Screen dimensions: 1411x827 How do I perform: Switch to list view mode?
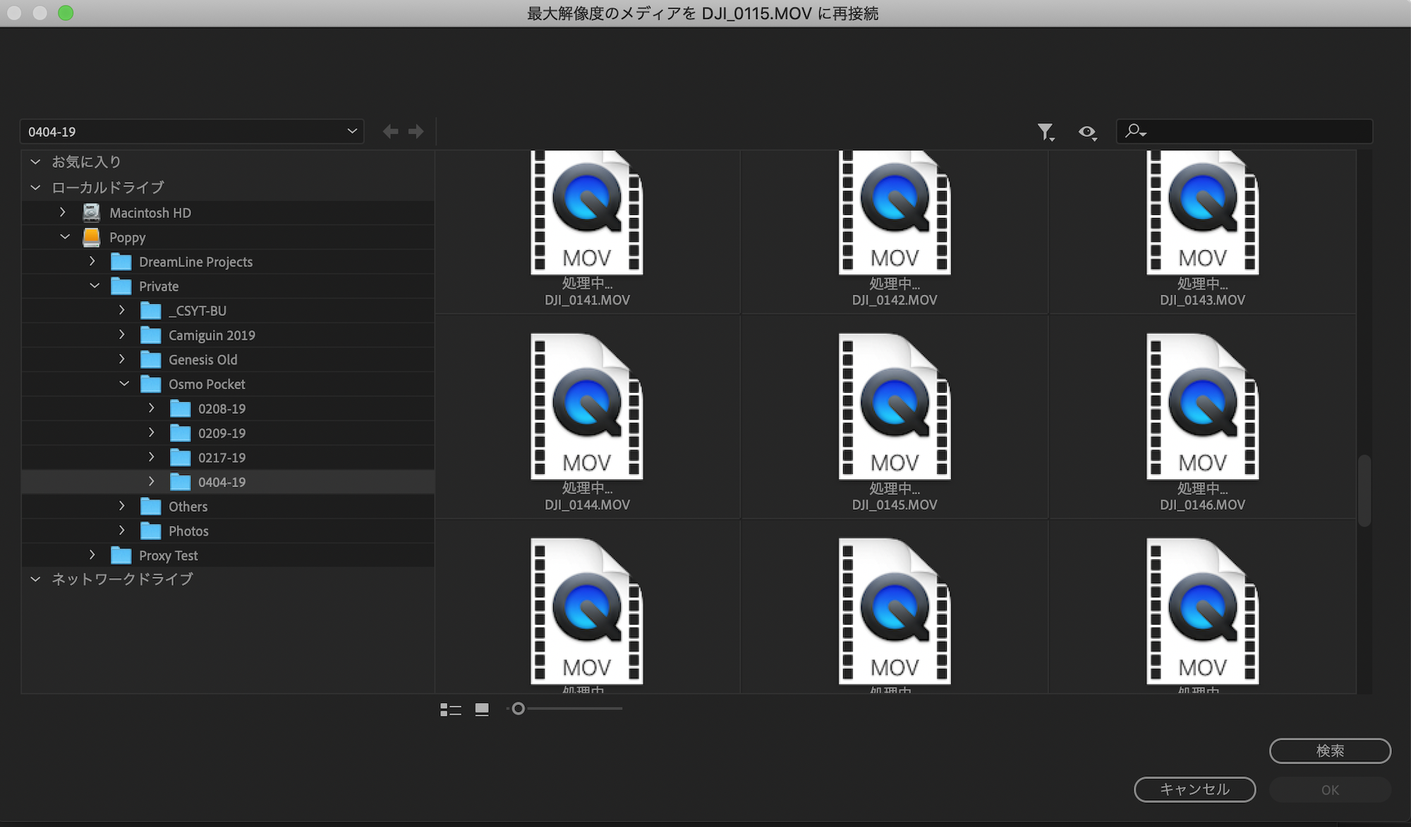[450, 709]
